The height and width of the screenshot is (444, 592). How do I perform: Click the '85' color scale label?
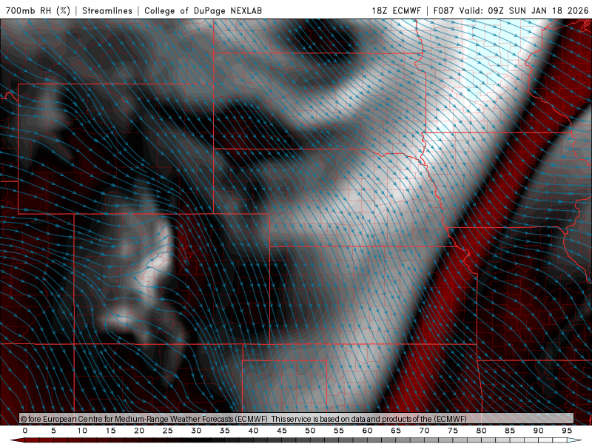510,431
